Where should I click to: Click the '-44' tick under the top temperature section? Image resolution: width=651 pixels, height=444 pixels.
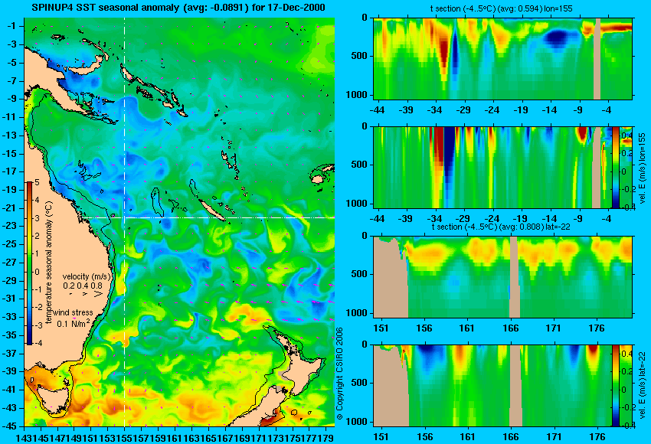377,110
